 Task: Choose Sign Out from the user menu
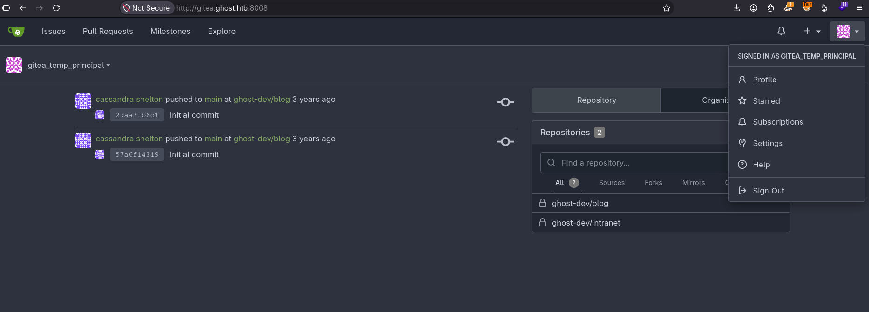coord(768,191)
